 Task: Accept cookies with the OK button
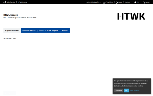tap(126, 91)
